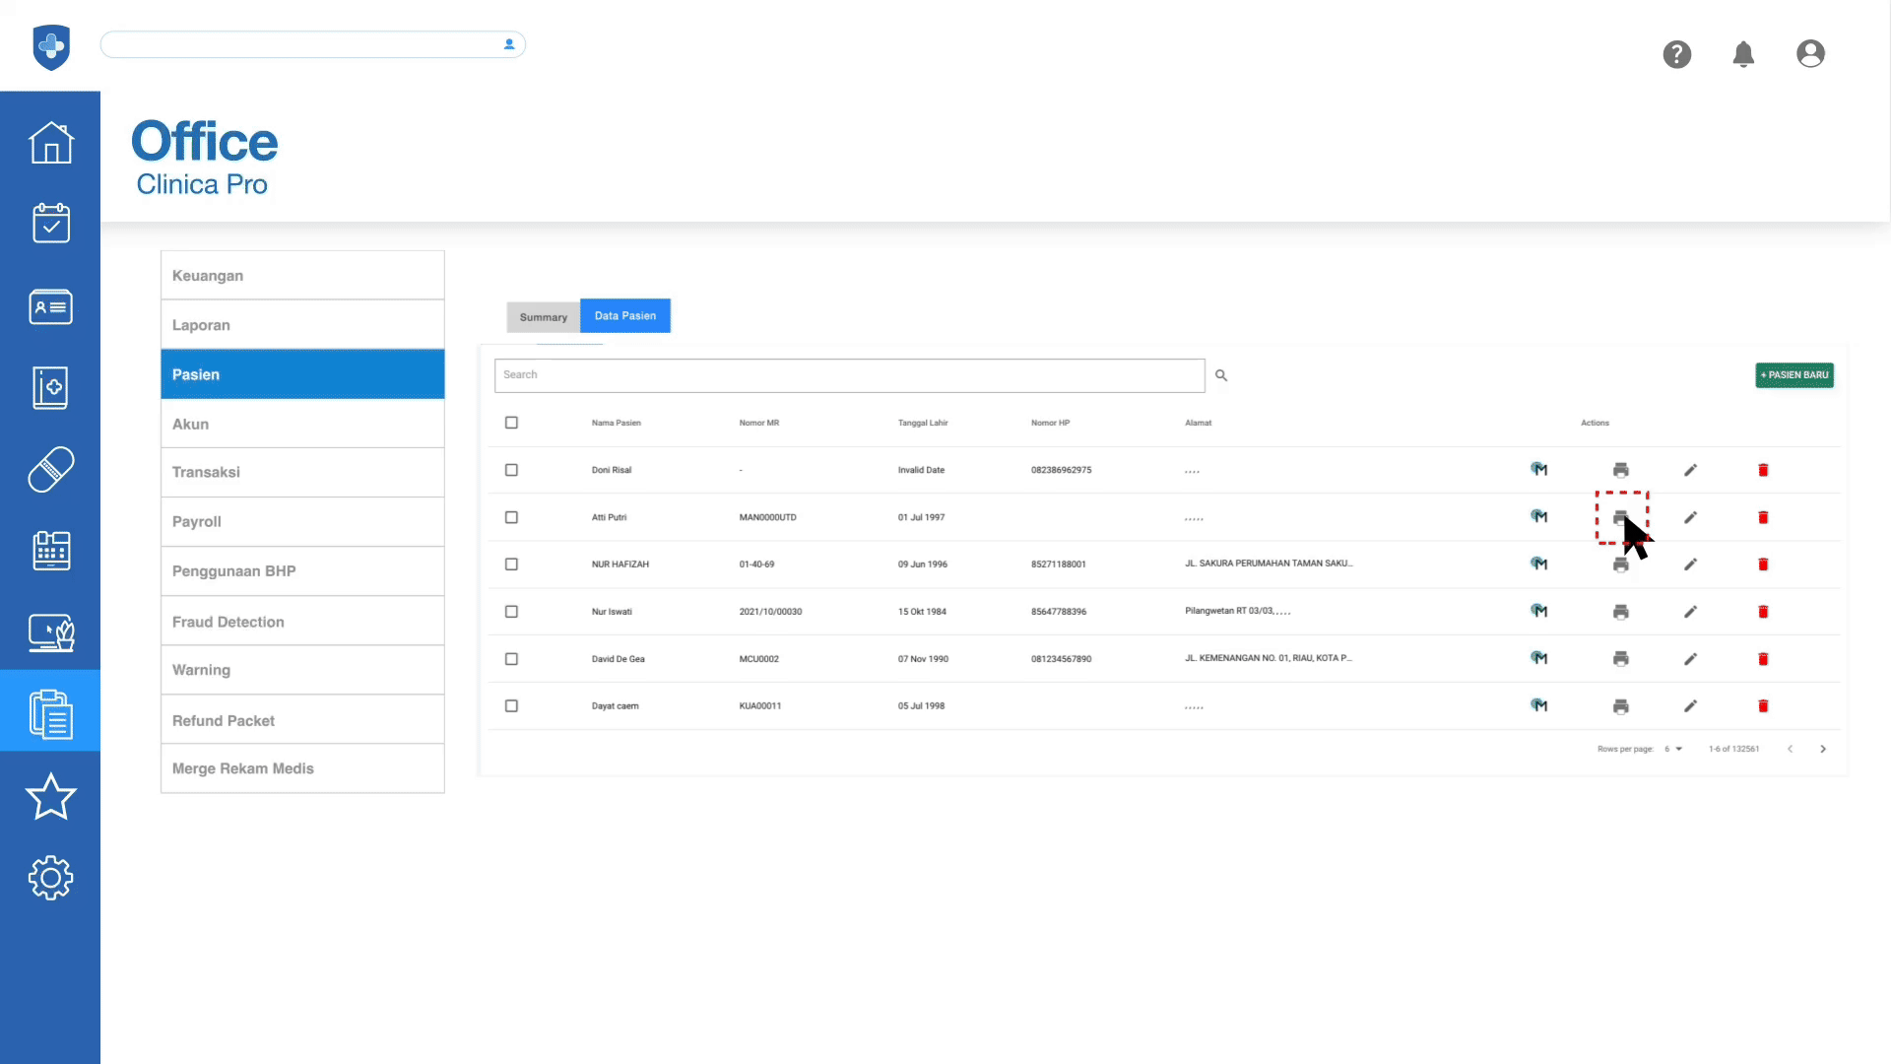Click the search magnifier icon

pos(1221,375)
